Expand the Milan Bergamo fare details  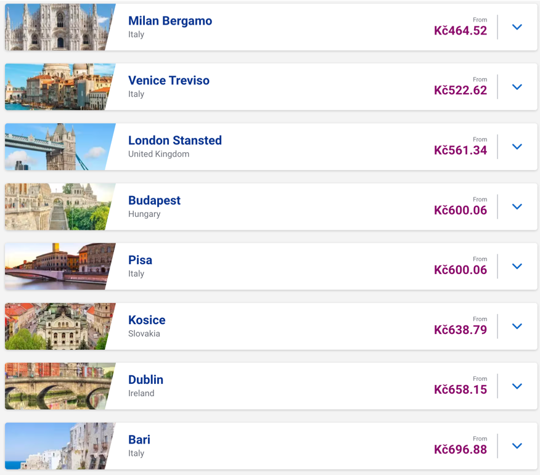(x=517, y=27)
